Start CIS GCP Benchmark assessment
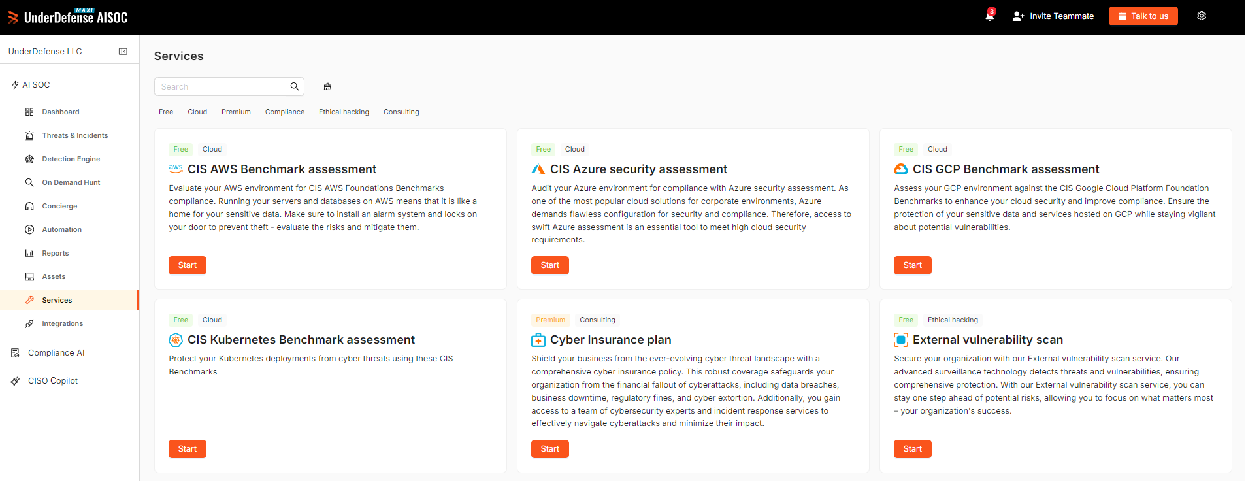Screen dimensions: 1246x481 click(x=913, y=265)
